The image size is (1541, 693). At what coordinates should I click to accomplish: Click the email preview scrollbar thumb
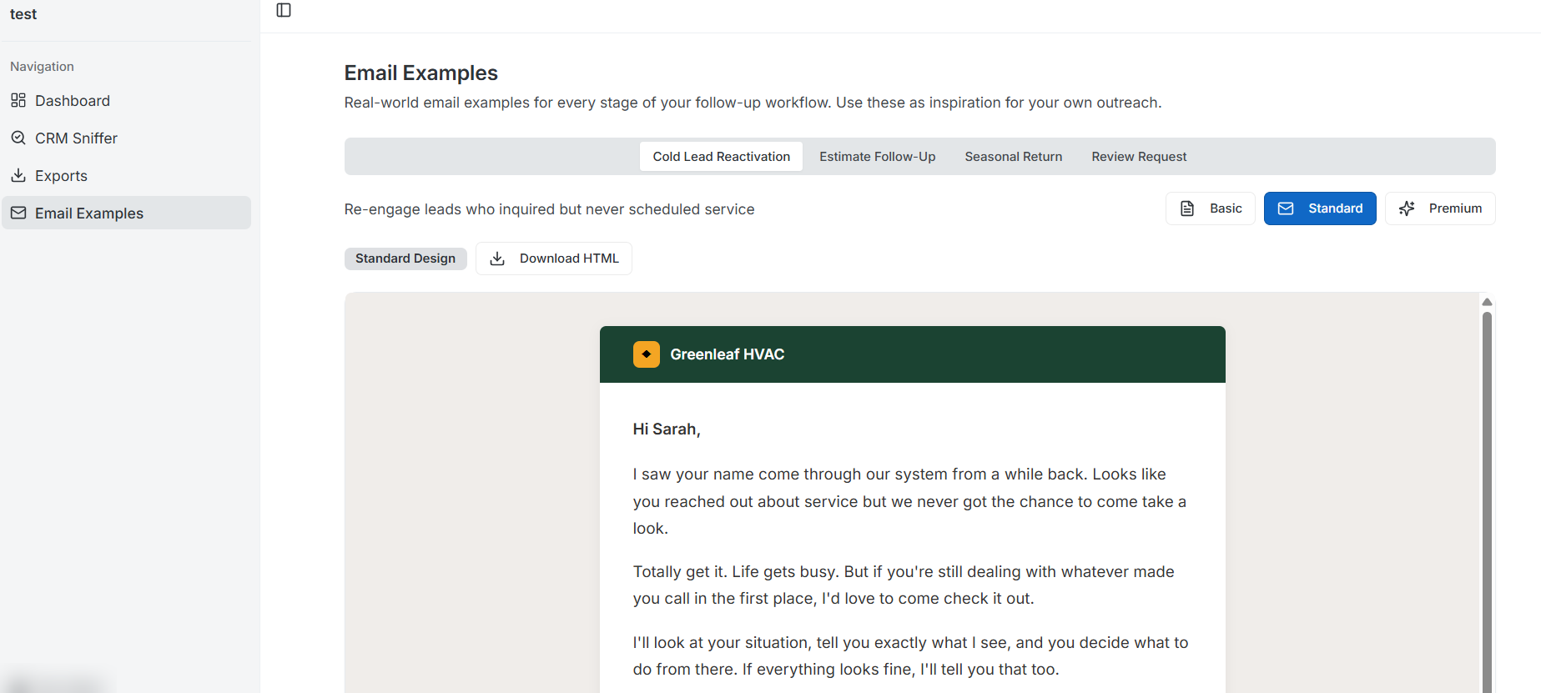[x=1487, y=500]
